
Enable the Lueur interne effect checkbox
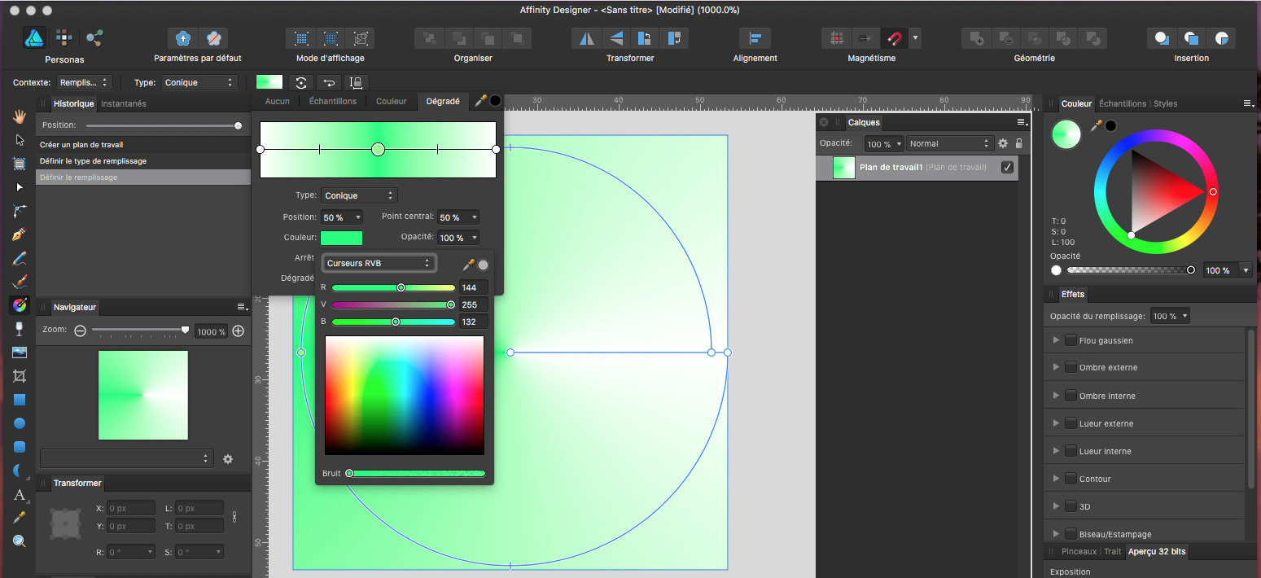pos(1071,450)
